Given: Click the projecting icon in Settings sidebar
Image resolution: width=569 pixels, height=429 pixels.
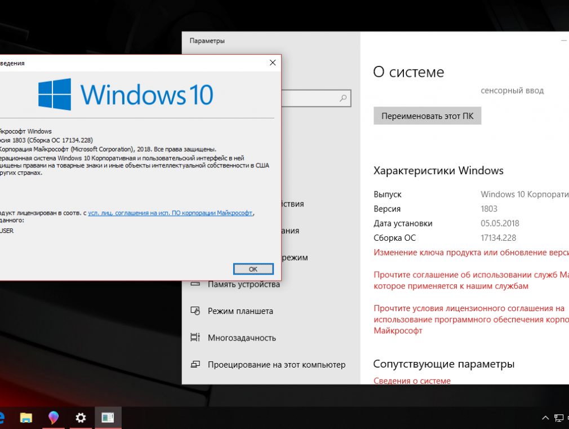Looking at the screenshot, I should click(x=195, y=364).
